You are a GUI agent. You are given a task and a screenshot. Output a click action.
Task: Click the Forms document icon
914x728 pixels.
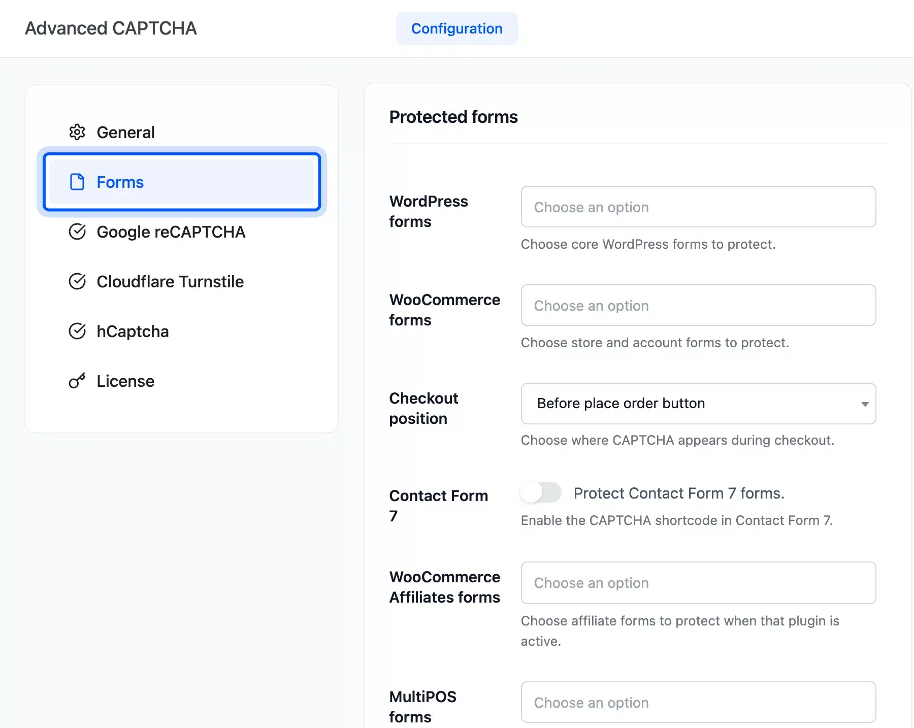tap(77, 182)
